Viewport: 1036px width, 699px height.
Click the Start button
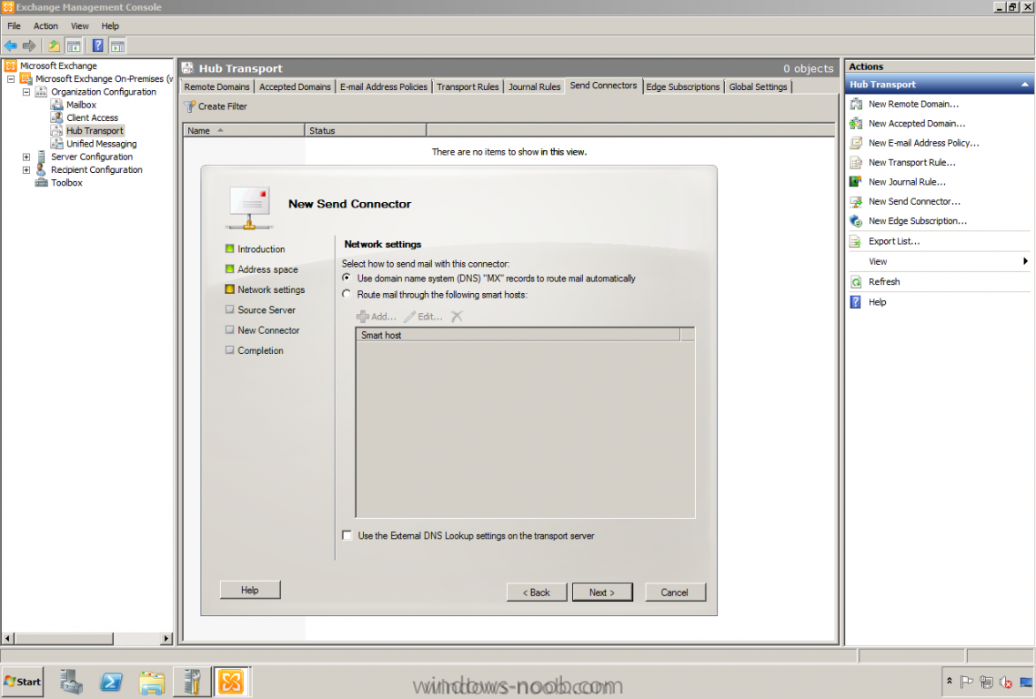23,682
